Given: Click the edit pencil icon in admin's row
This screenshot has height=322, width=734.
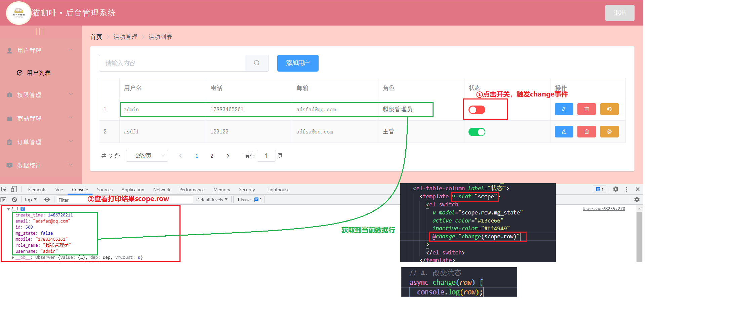Looking at the screenshot, I should 564,109.
